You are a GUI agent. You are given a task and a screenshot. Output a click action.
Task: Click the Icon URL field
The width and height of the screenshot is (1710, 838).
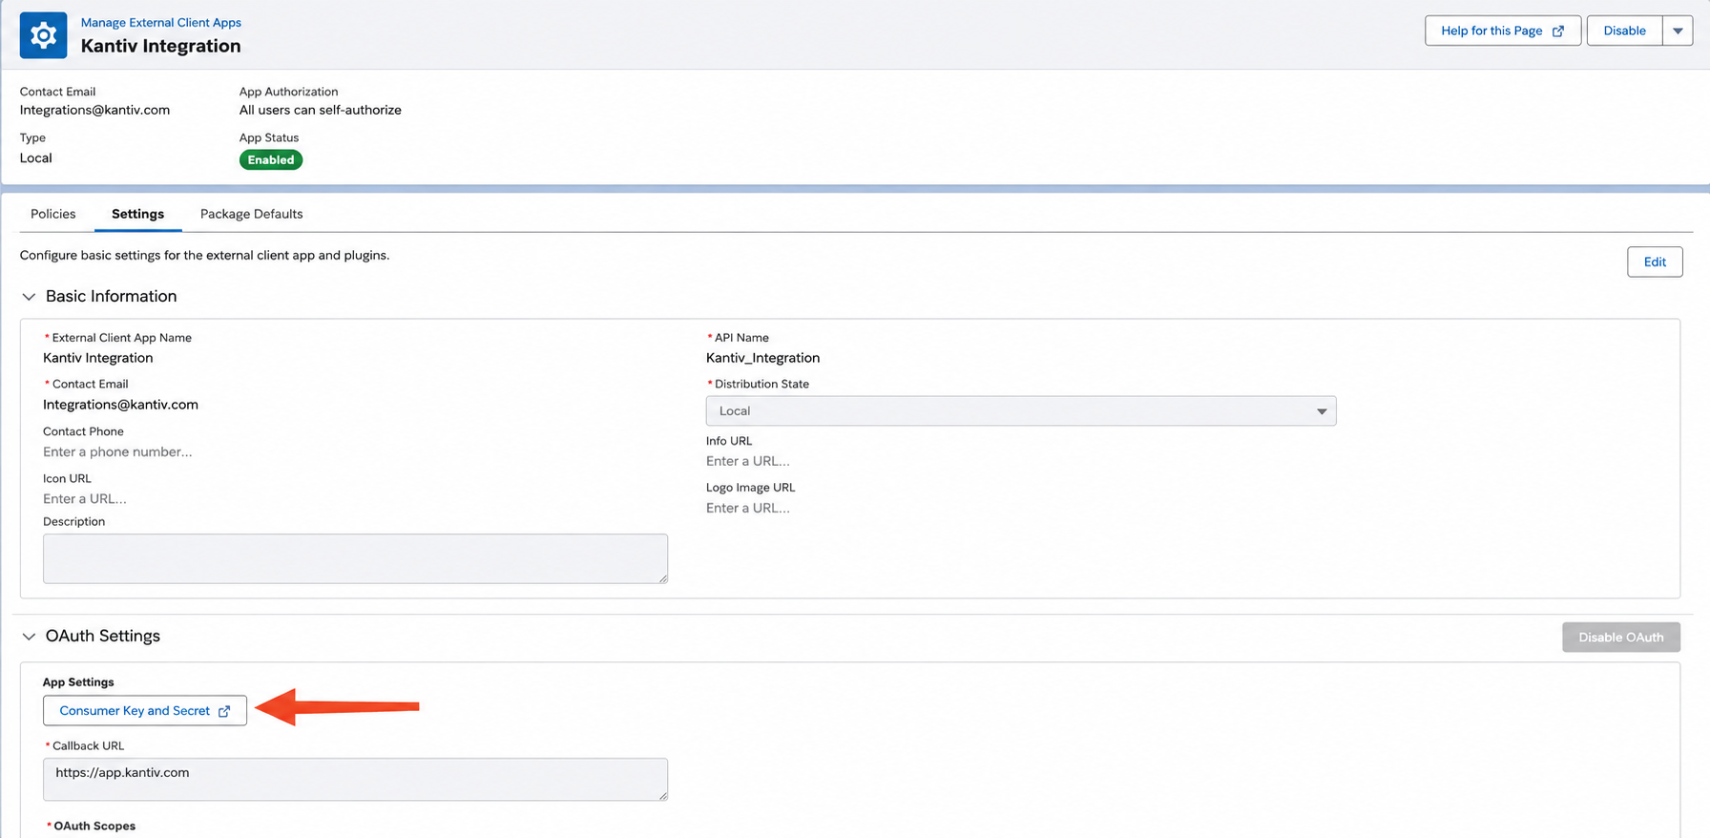pyautogui.click(x=85, y=499)
